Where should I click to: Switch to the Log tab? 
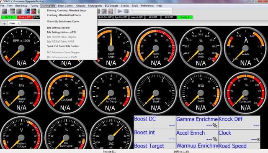[x=4, y=23]
